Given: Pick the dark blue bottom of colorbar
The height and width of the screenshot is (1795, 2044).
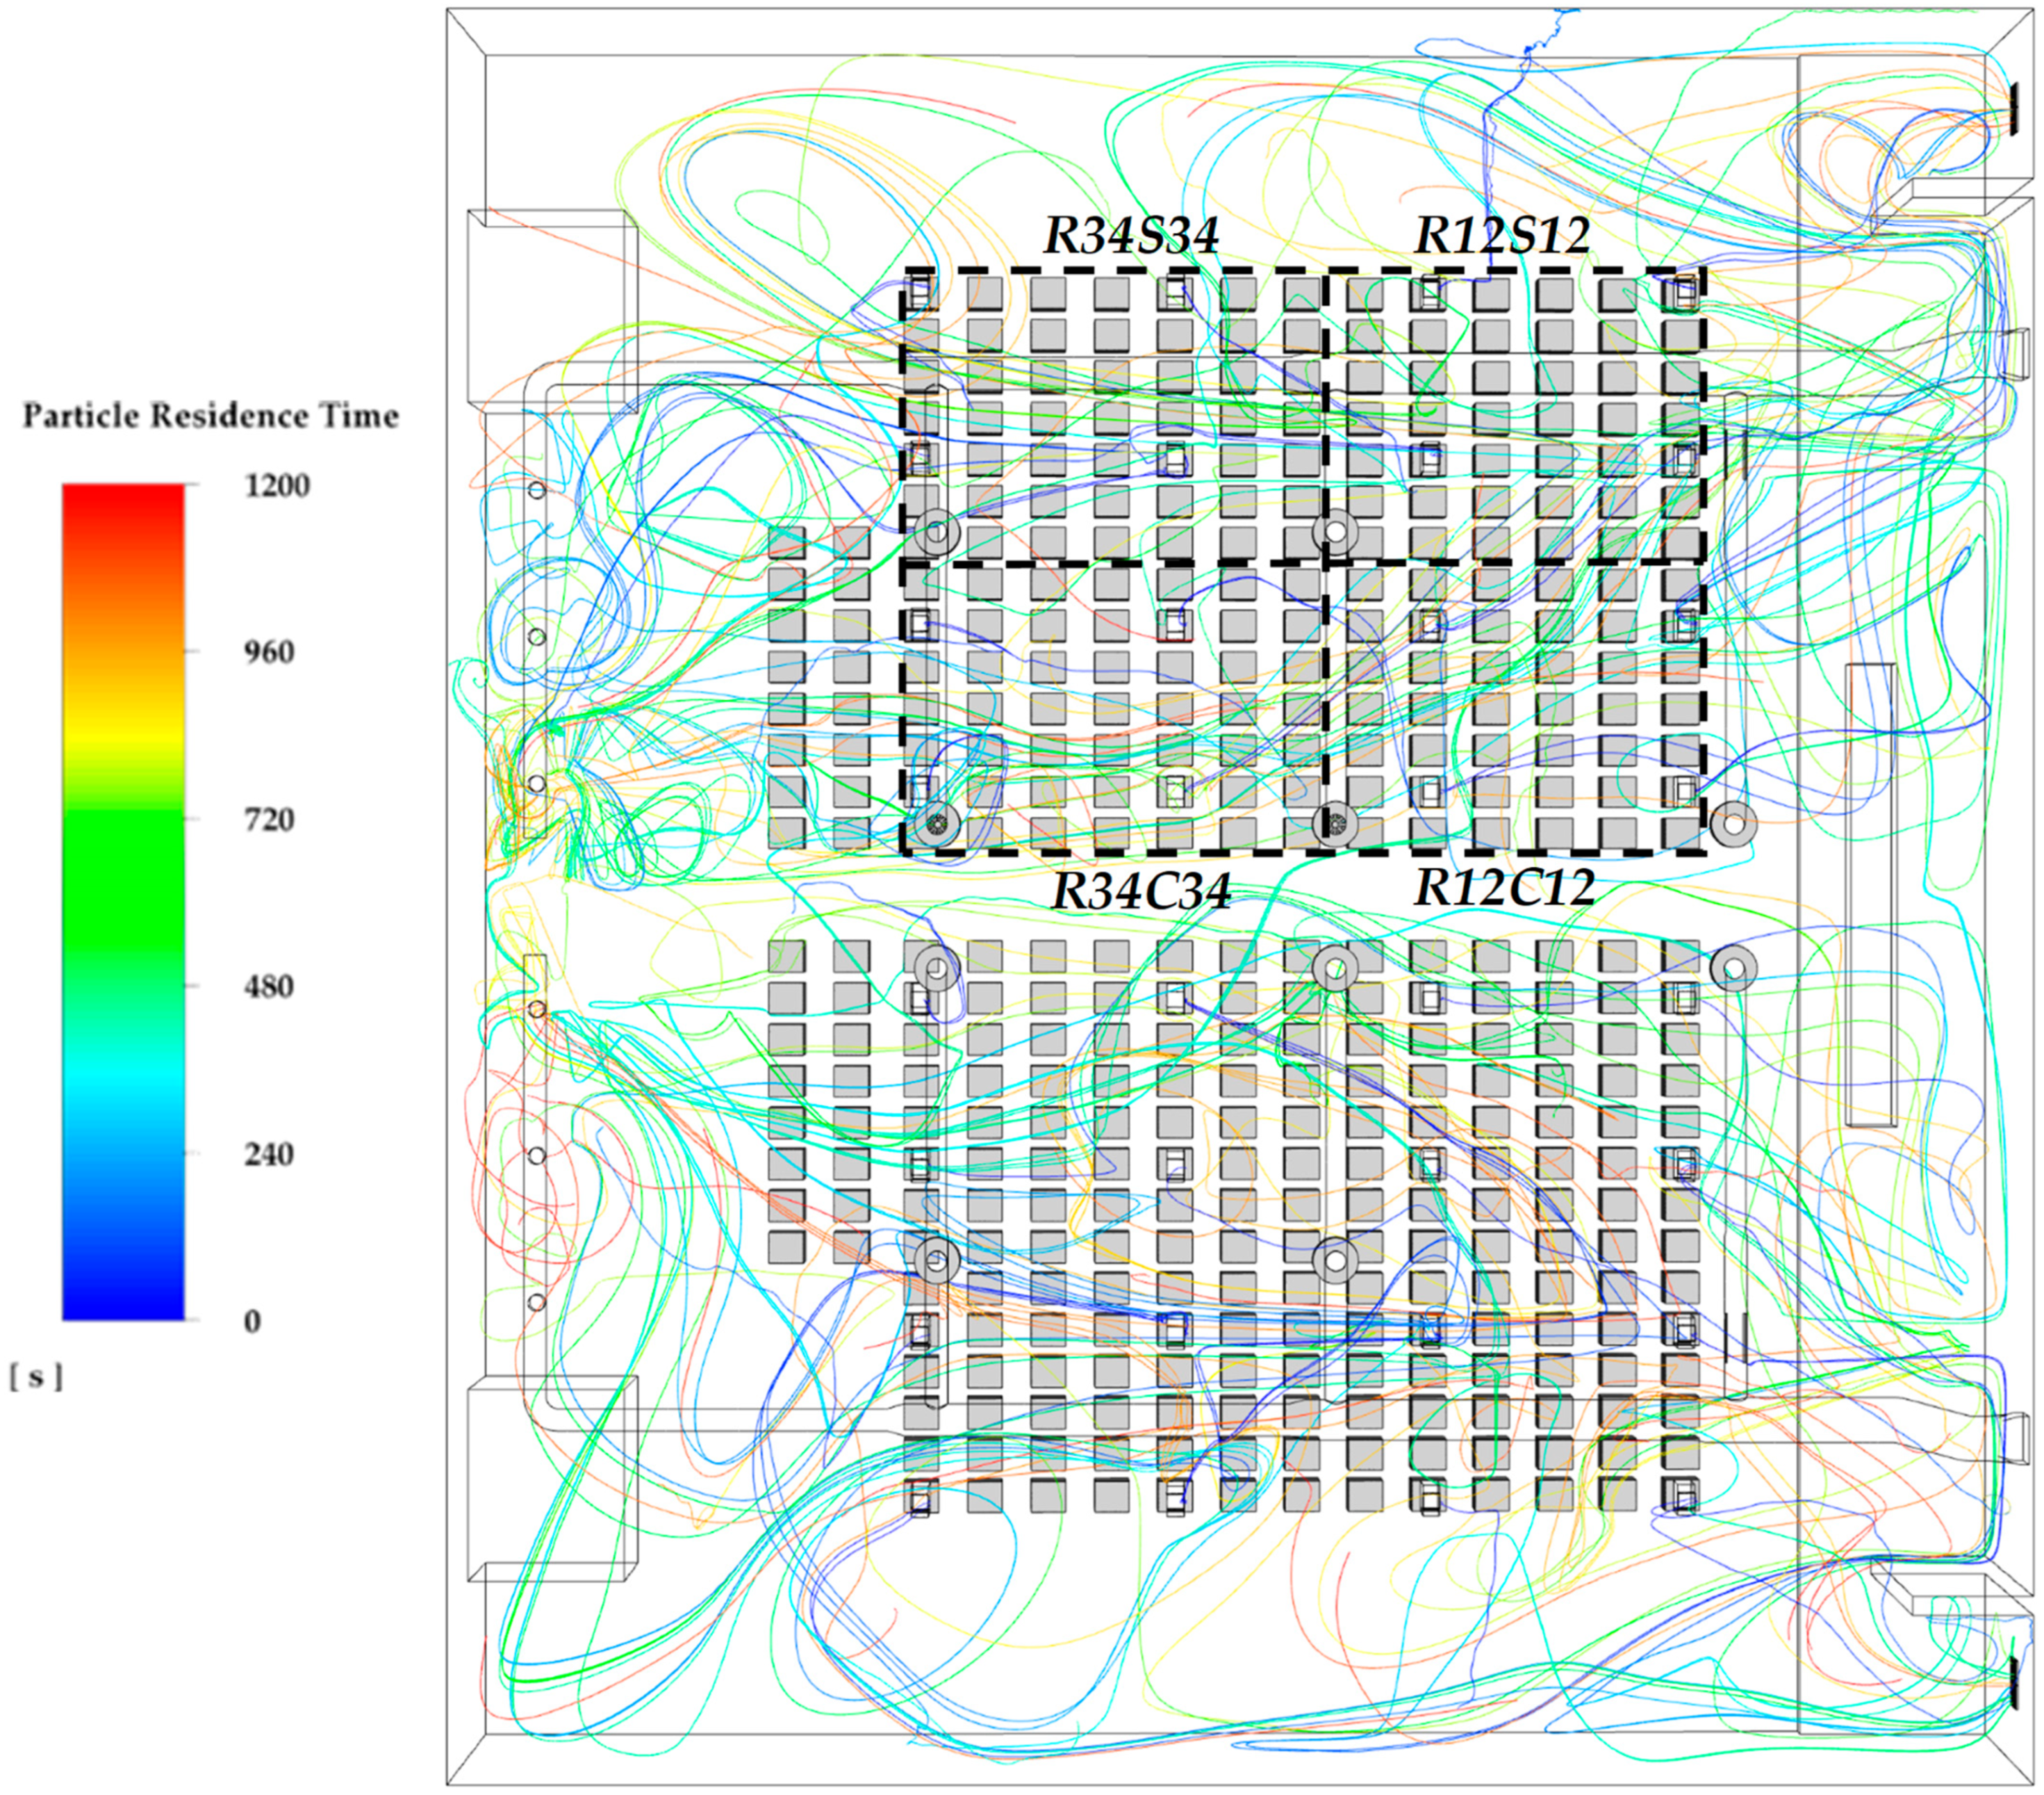Looking at the screenshot, I should pyautogui.click(x=123, y=1306).
